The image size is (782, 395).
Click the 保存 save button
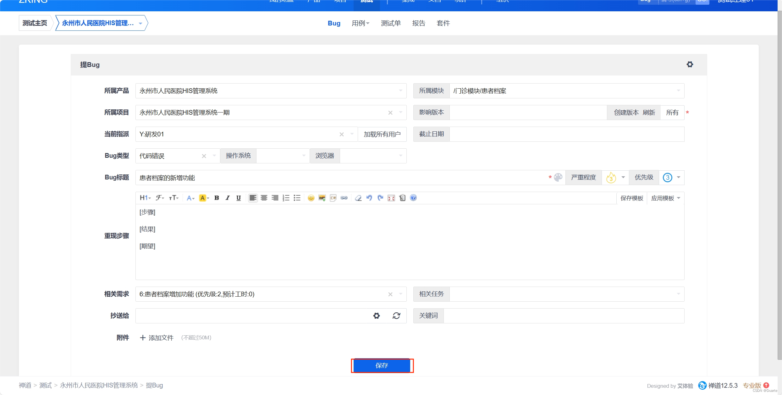point(382,365)
